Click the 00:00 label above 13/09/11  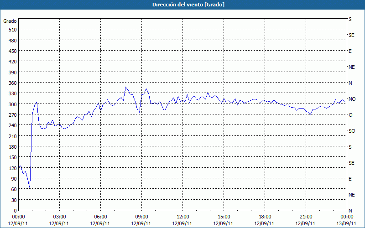[x=347, y=217]
